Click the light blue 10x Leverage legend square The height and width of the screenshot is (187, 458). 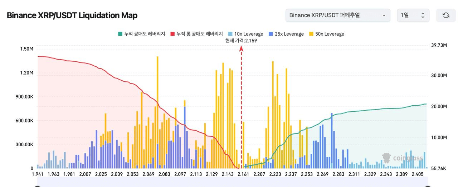point(230,34)
